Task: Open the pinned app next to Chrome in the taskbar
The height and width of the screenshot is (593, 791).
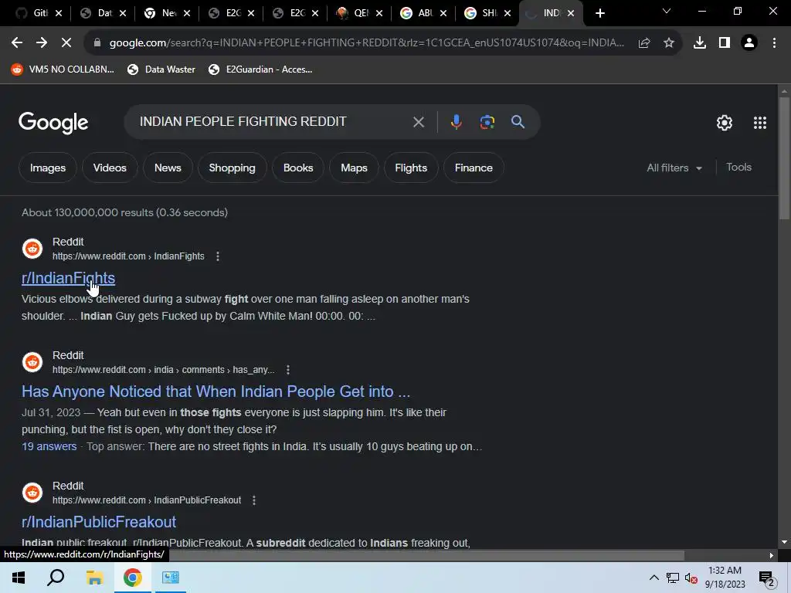Action: click(x=171, y=578)
